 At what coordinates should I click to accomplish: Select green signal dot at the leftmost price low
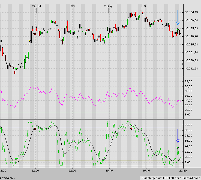(x=16, y=69)
